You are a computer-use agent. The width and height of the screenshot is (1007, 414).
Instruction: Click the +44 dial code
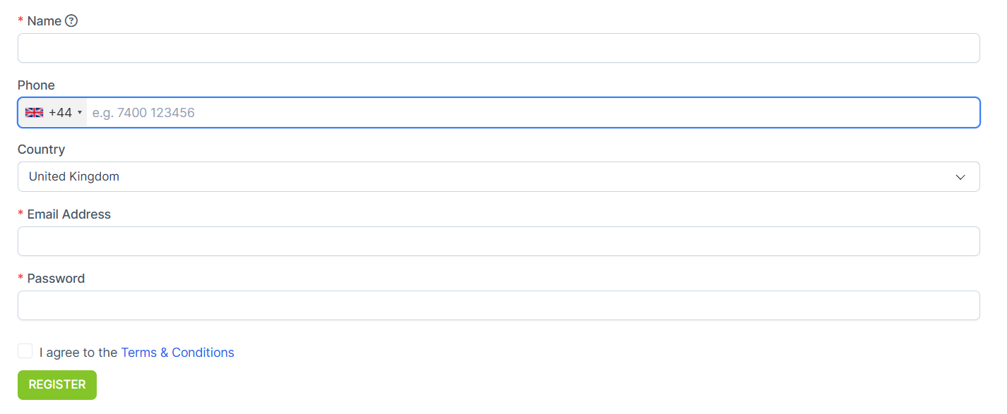point(60,113)
